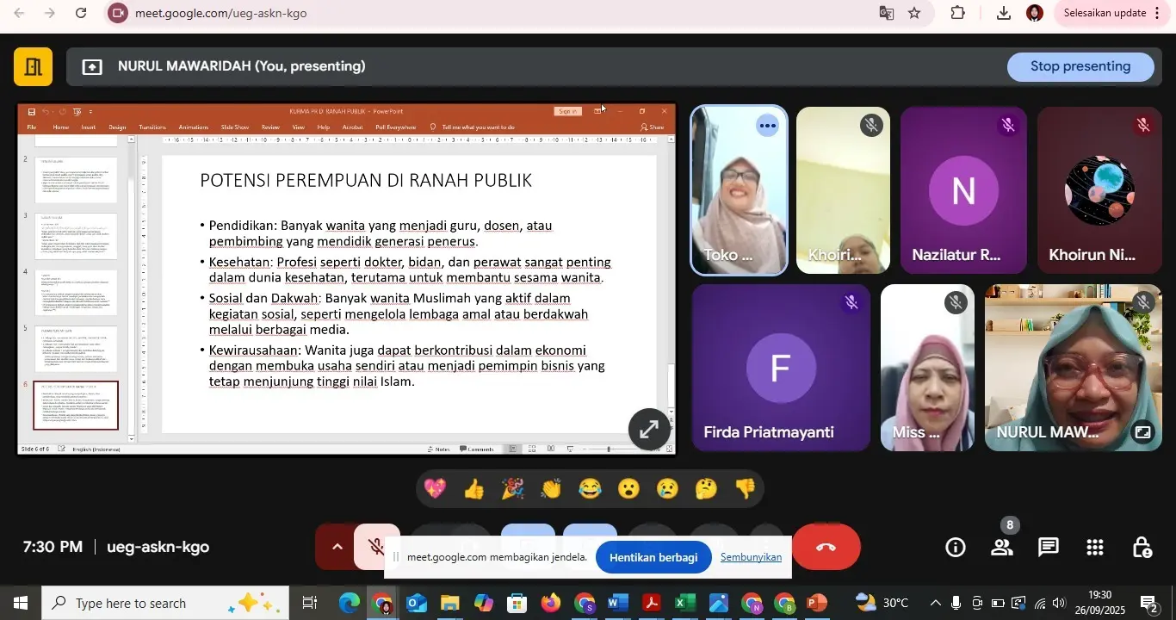Open the meeting details info icon
The width and height of the screenshot is (1176, 620).
click(x=955, y=548)
